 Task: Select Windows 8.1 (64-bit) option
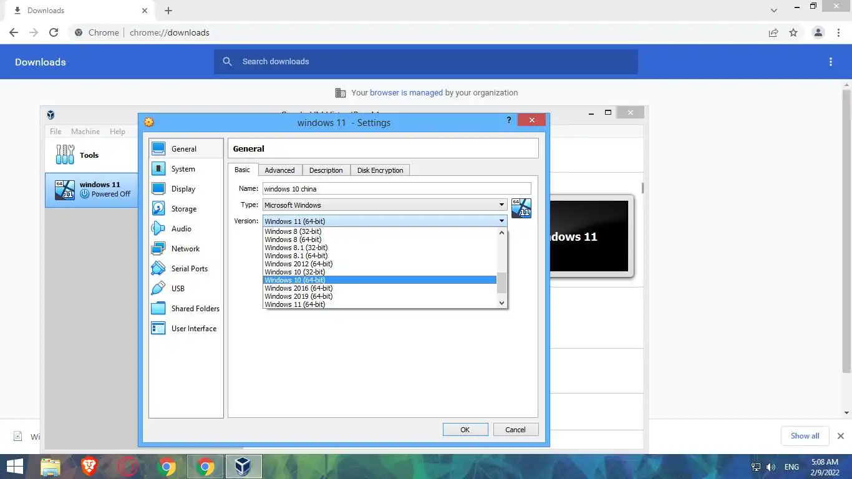pos(380,256)
